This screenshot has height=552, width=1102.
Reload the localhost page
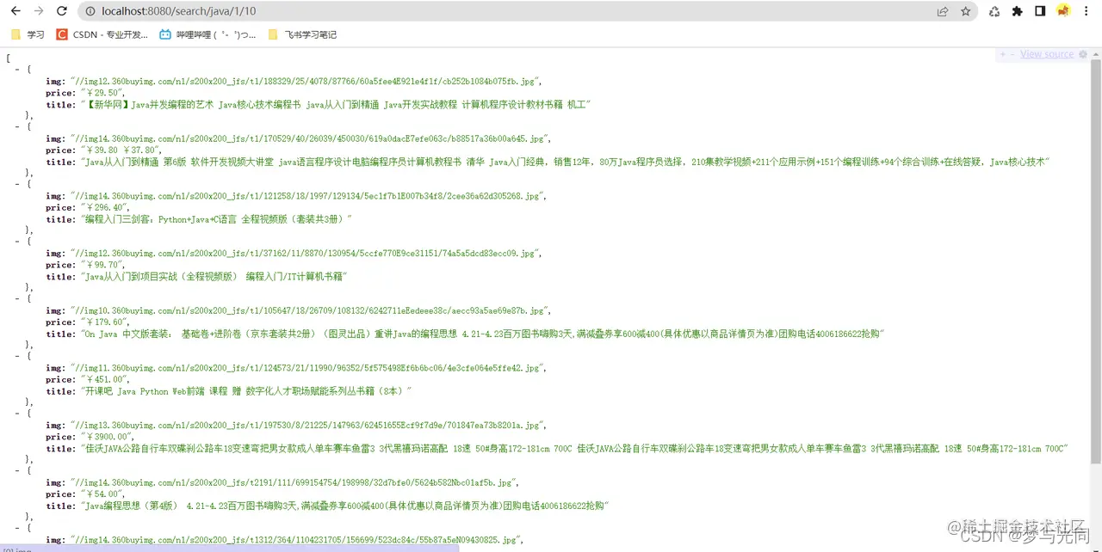point(62,11)
